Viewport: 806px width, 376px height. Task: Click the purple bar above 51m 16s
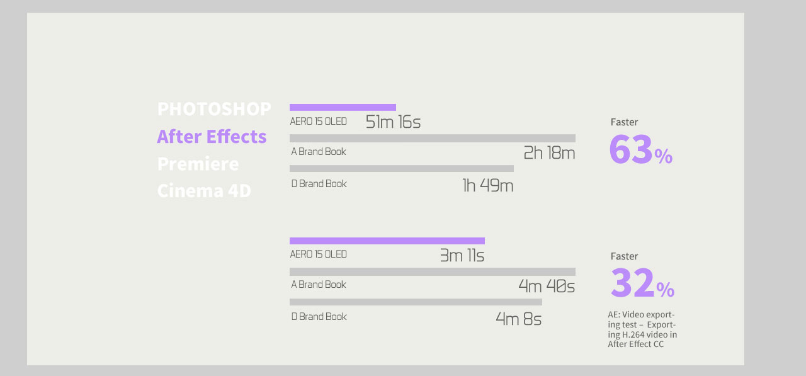[343, 107]
